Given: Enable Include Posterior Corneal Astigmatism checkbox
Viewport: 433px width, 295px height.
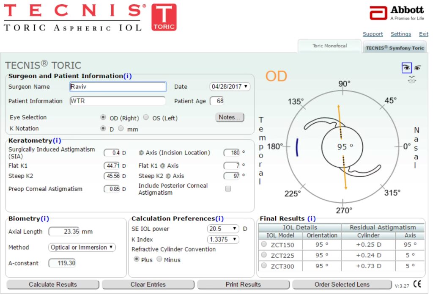Looking at the screenshot, I should [x=228, y=189].
